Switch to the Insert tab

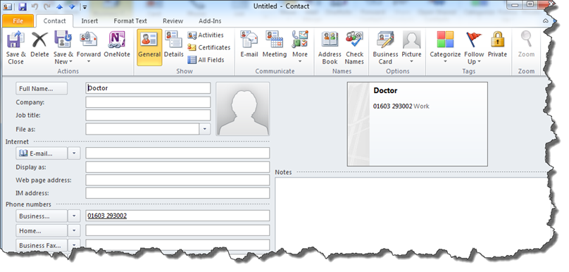(x=89, y=21)
